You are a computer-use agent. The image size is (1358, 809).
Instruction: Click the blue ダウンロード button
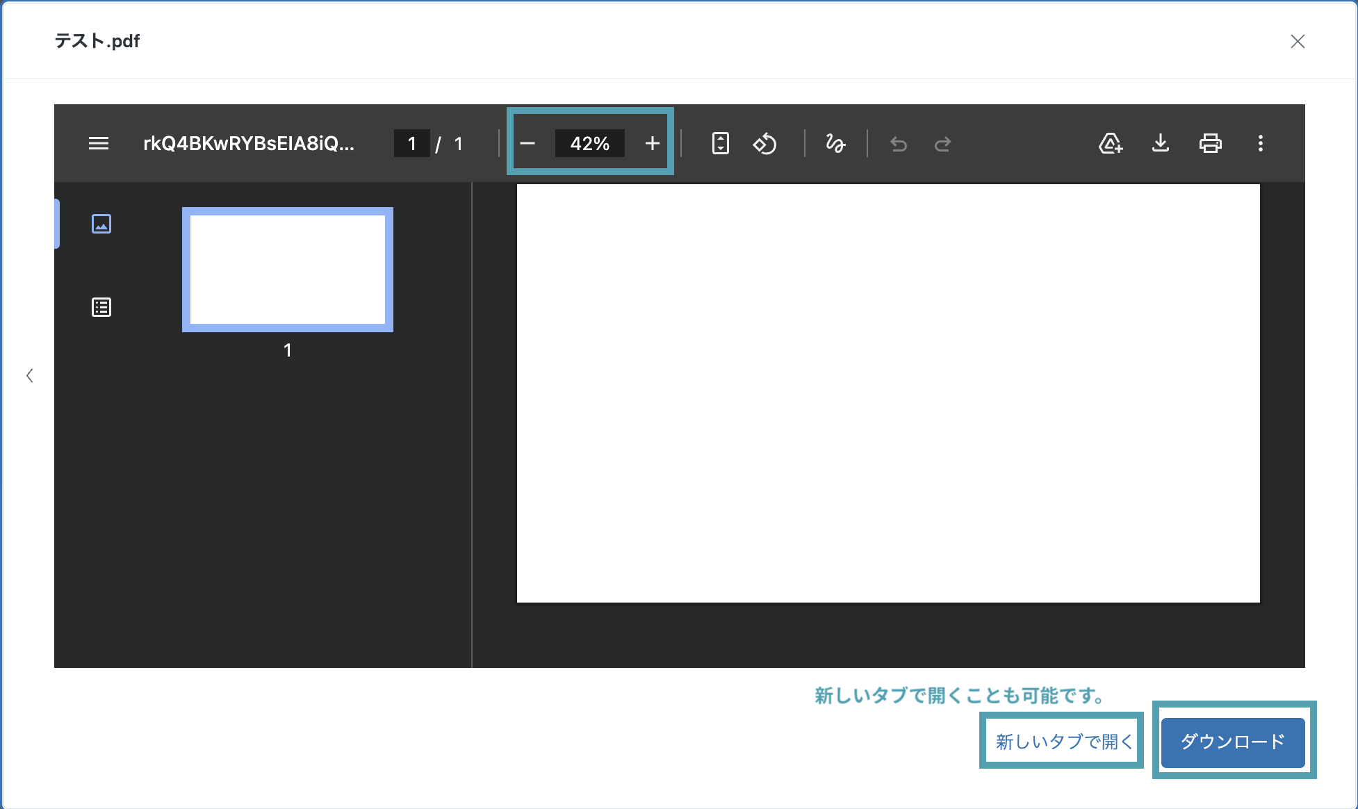[1233, 742]
